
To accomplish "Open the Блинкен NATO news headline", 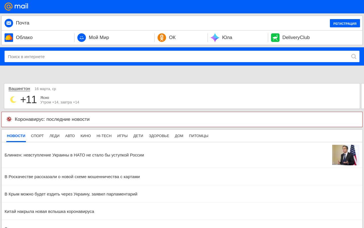I will click(x=74, y=155).
